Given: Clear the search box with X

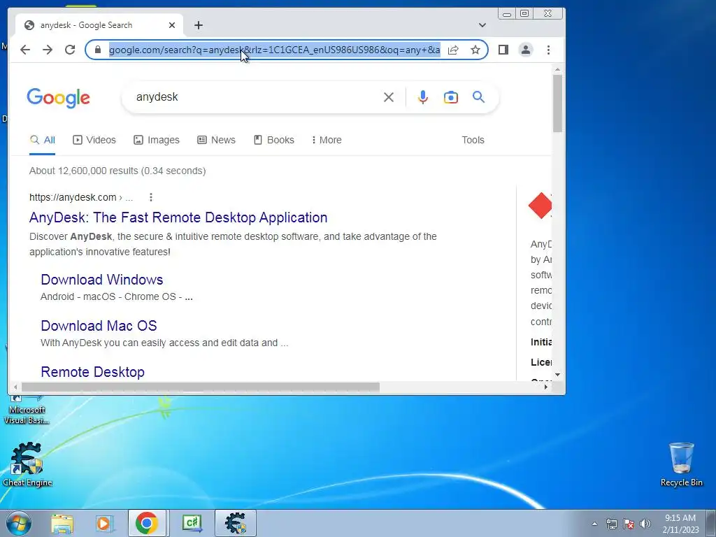Looking at the screenshot, I should 389,97.
